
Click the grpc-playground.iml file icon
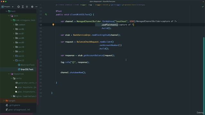click(x=7, y=110)
